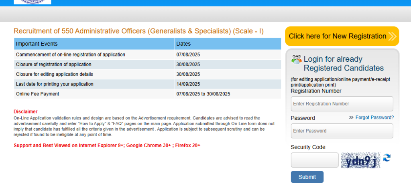The height and width of the screenshot is (184, 411).
Task: Click the captcha security code image
Action: tap(360, 160)
